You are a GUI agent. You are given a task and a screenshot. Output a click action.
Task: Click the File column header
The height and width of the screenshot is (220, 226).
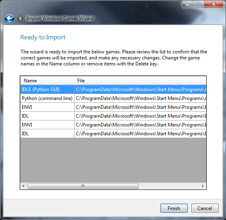click(x=140, y=81)
